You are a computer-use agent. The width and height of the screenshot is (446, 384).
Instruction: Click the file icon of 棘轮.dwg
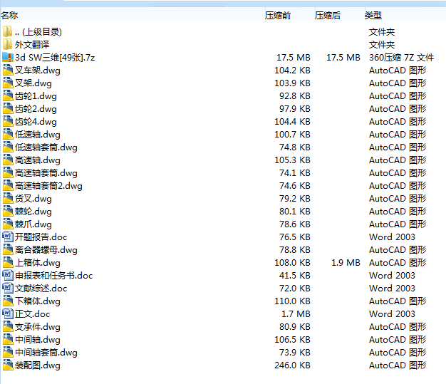coord(8,211)
